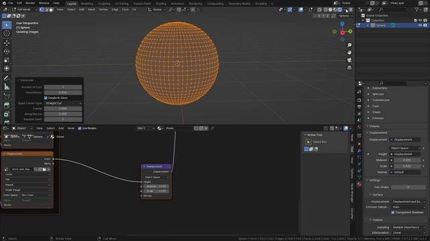430x241 pixels.
Task: Click the Height Displacement link button
Action: [405, 154]
